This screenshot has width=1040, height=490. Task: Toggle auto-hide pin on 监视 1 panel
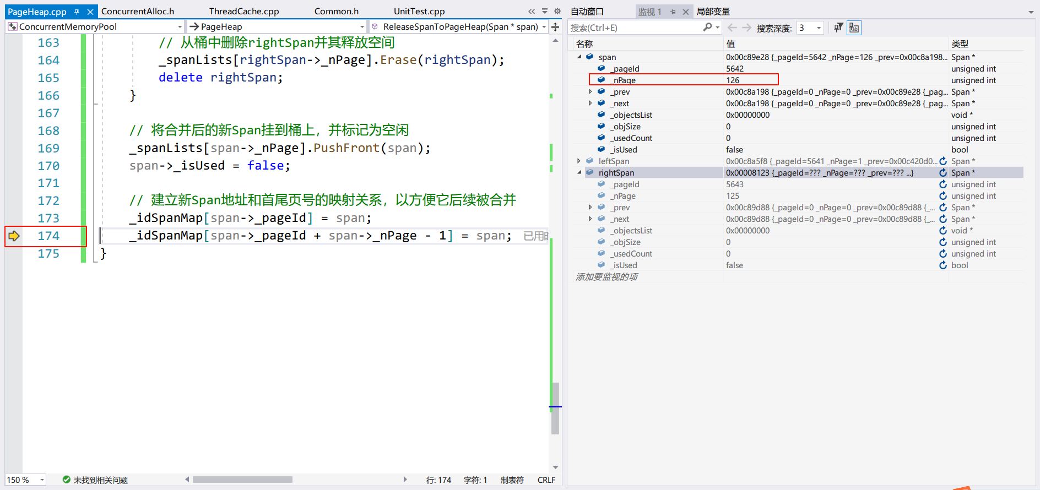673,12
